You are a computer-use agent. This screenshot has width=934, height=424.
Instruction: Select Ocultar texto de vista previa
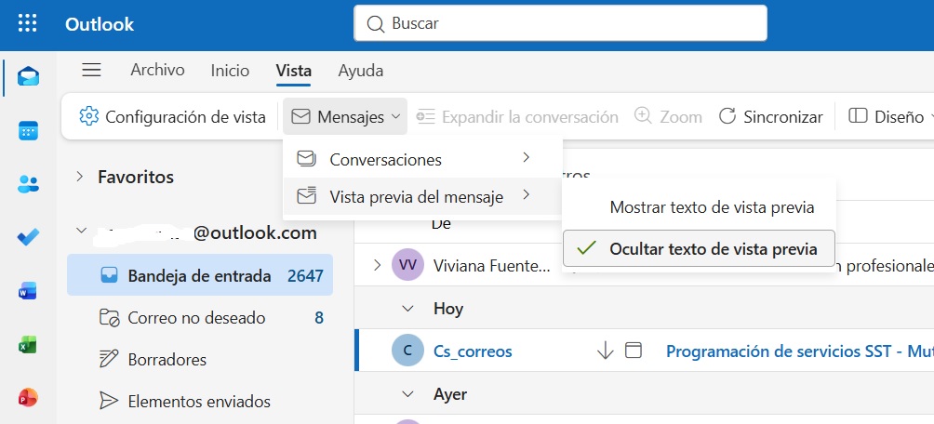tap(699, 248)
